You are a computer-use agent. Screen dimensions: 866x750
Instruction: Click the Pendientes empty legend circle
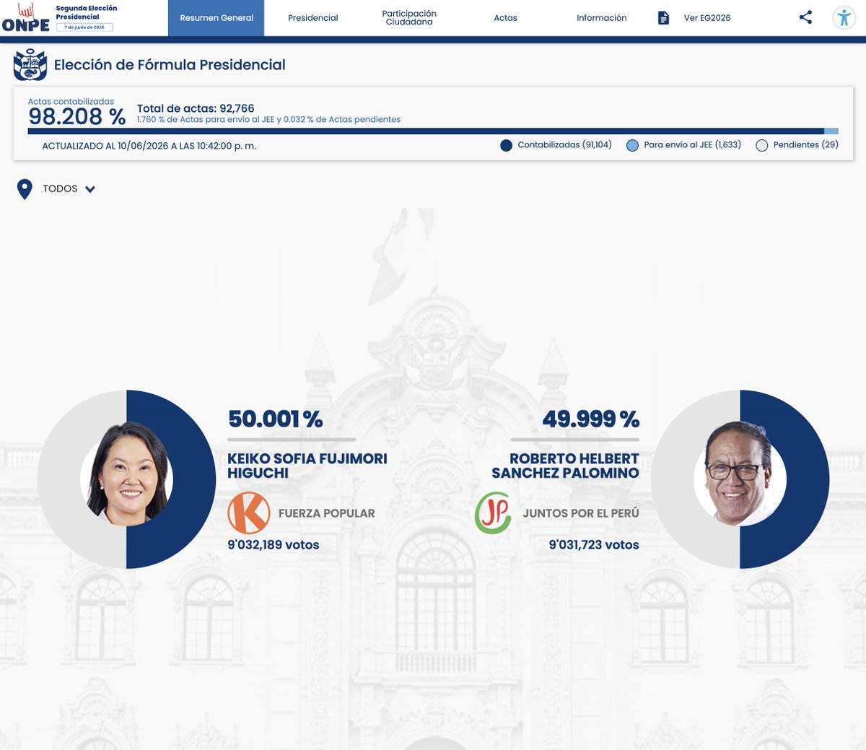pos(761,145)
